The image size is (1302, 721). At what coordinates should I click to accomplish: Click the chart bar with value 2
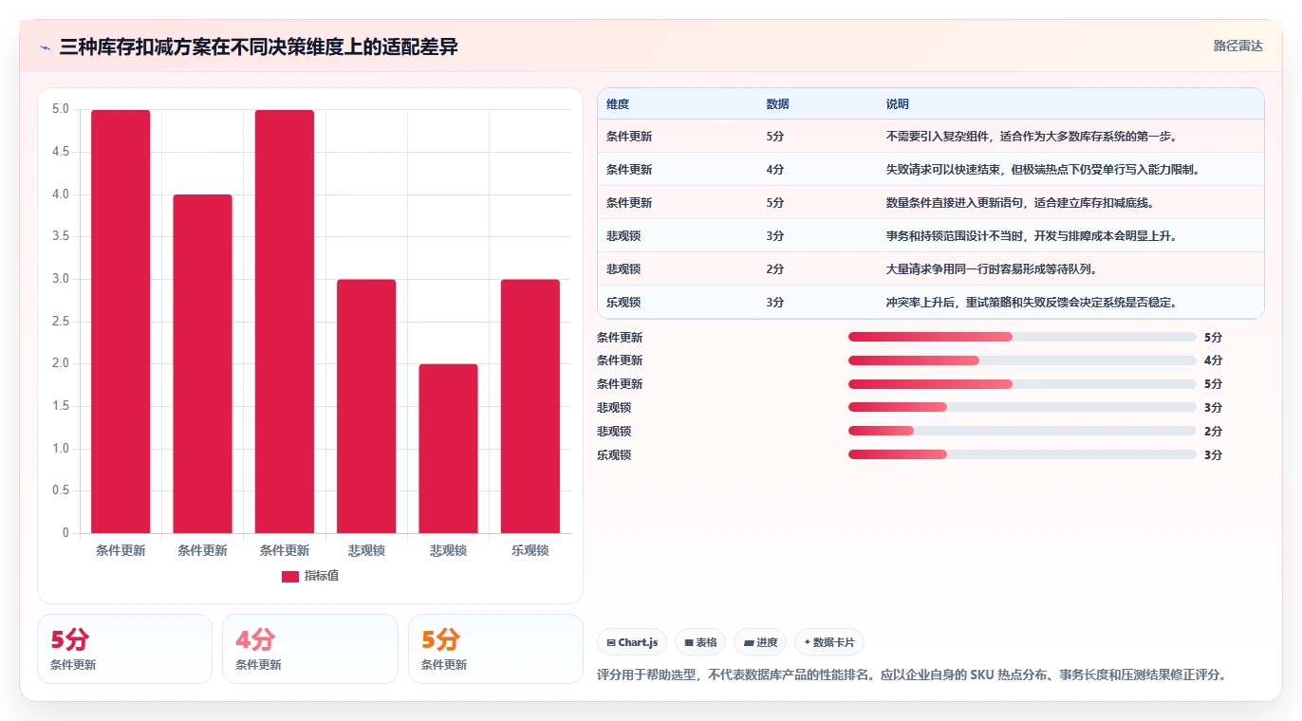point(449,449)
